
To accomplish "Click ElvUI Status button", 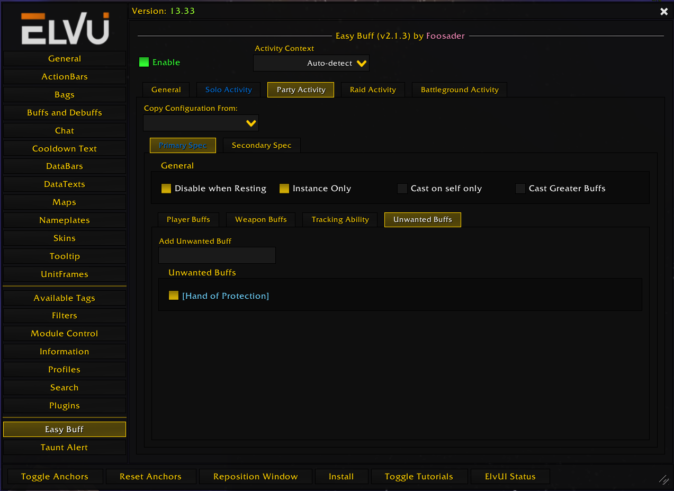I will pyautogui.click(x=510, y=477).
